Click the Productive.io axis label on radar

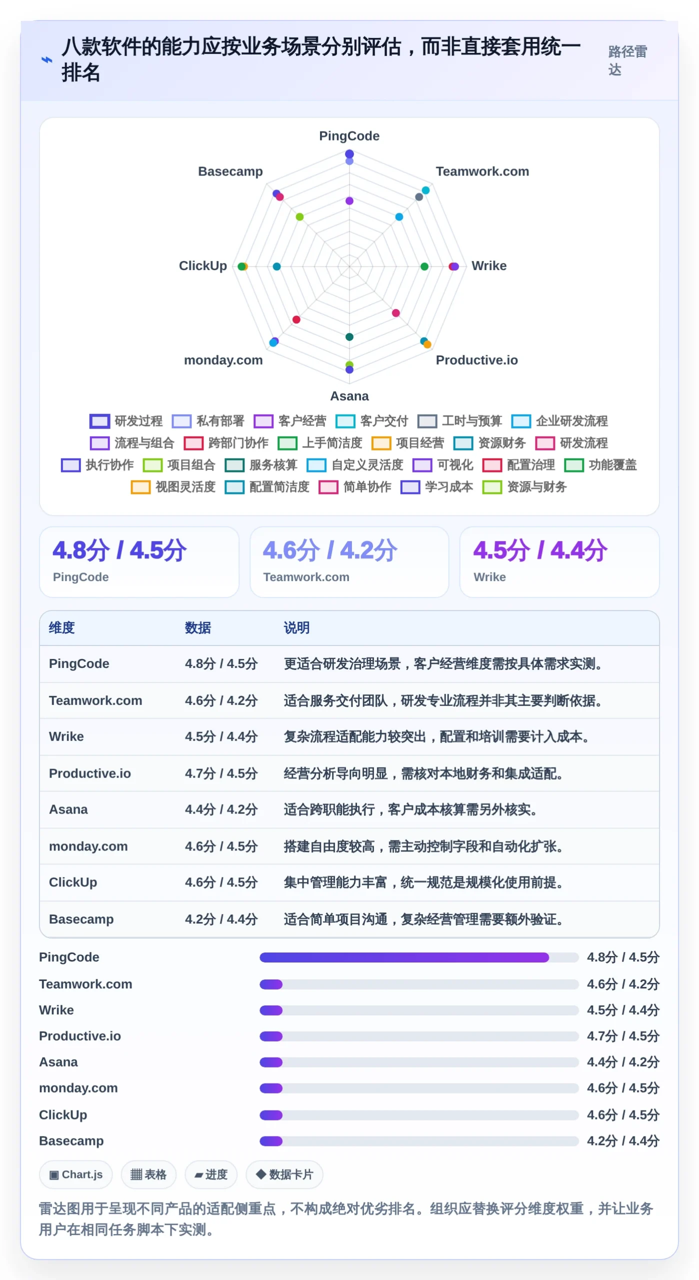point(477,360)
